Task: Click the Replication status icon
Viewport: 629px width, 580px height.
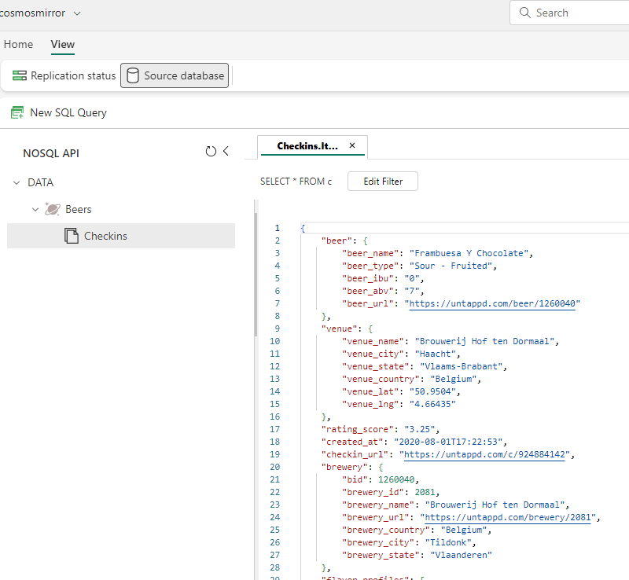Action: tap(20, 76)
